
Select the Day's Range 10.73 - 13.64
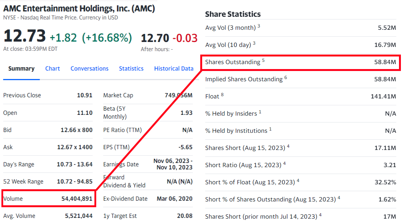point(75,164)
